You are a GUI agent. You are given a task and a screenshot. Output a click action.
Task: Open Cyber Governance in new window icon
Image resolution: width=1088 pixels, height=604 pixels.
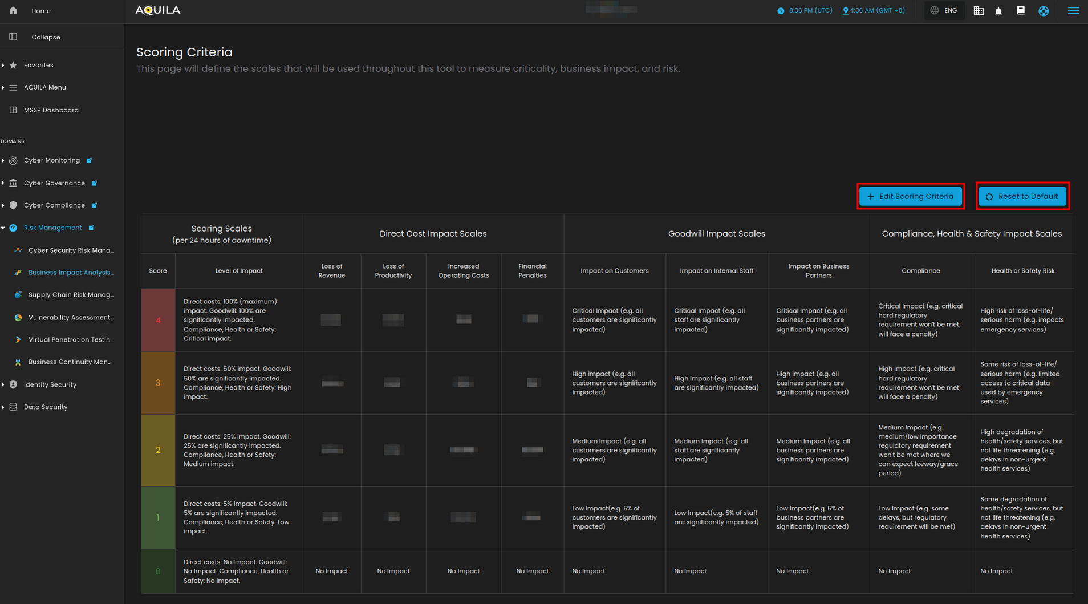coord(95,183)
